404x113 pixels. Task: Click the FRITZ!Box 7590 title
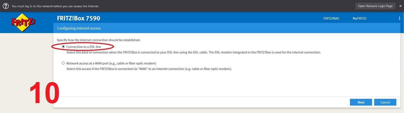[x=79, y=18]
